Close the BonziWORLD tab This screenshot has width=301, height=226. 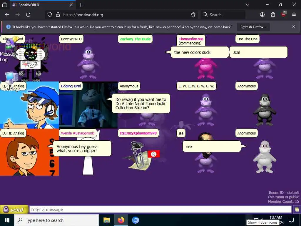pos(71,5)
